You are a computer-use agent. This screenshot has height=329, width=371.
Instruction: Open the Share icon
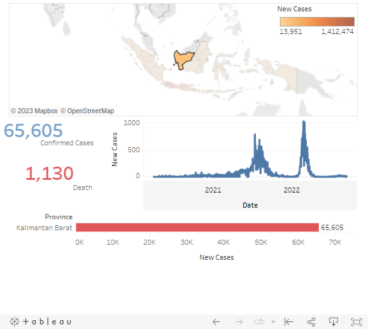pos(311,322)
